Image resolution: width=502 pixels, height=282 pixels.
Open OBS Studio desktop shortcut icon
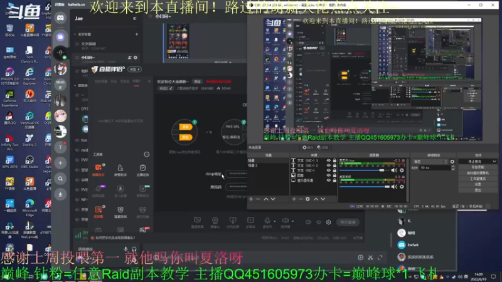pyautogui.click(x=29, y=162)
